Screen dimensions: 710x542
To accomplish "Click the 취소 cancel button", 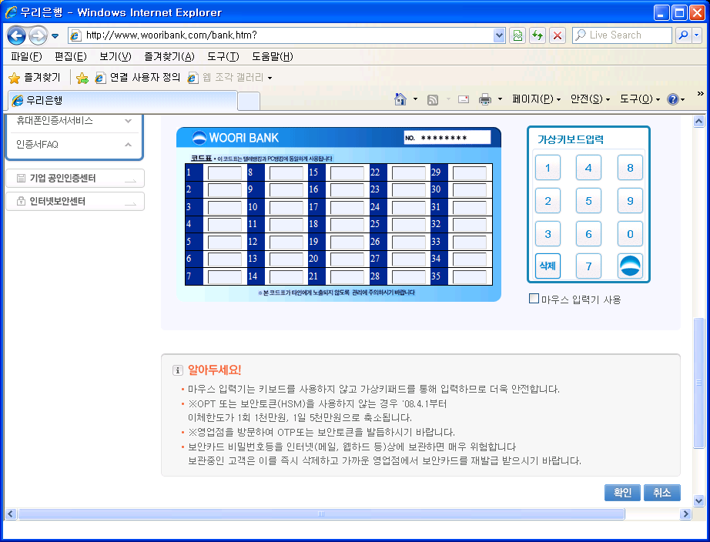I will click(x=662, y=493).
